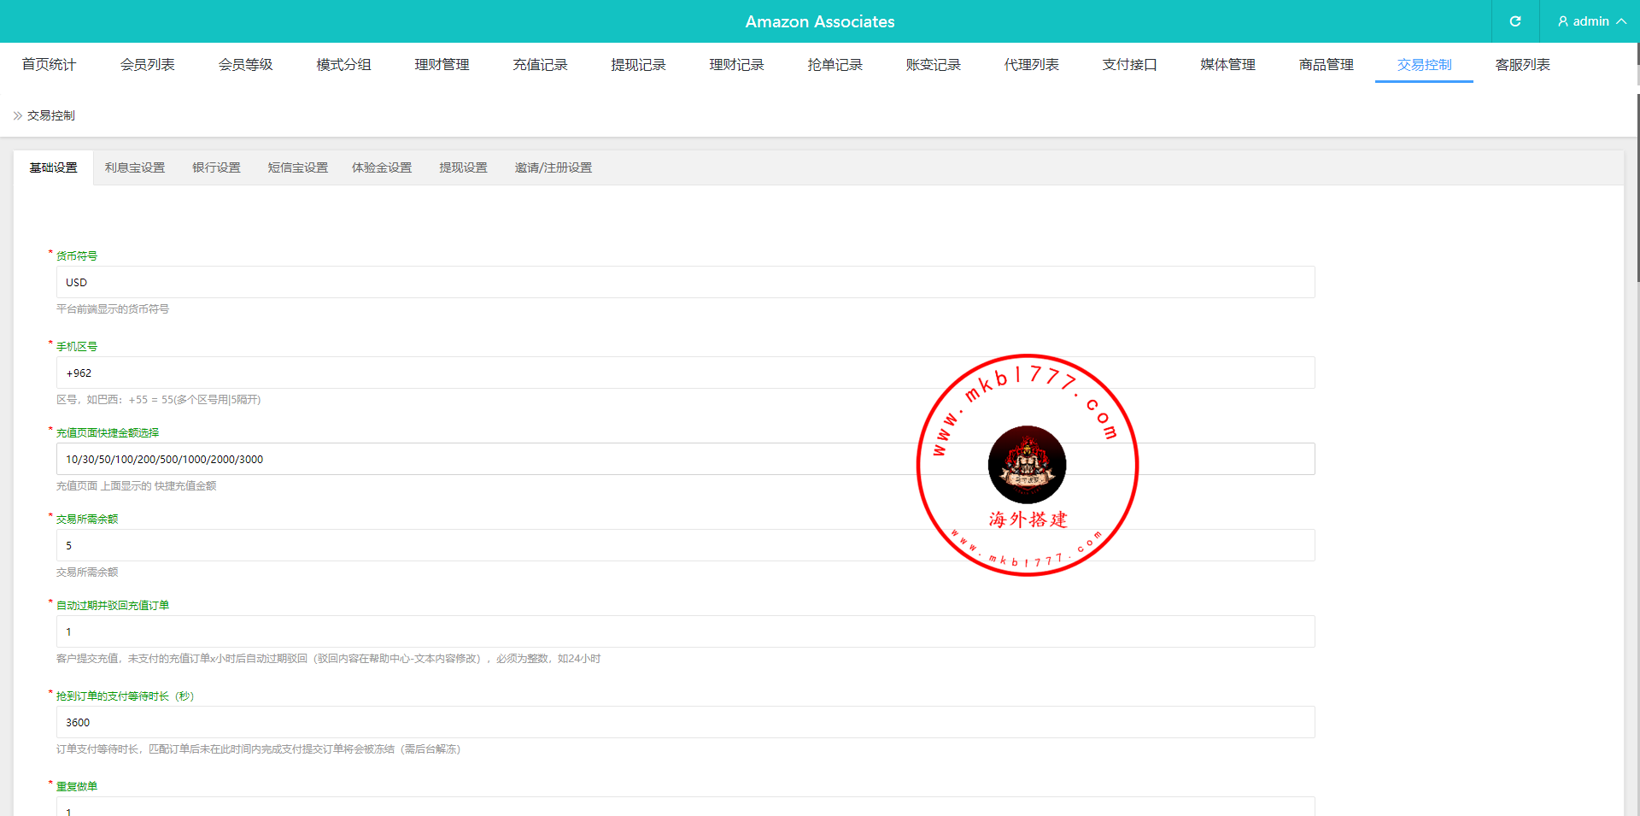Switch to the 利息宝设置 tab

pyautogui.click(x=135, y=167)
